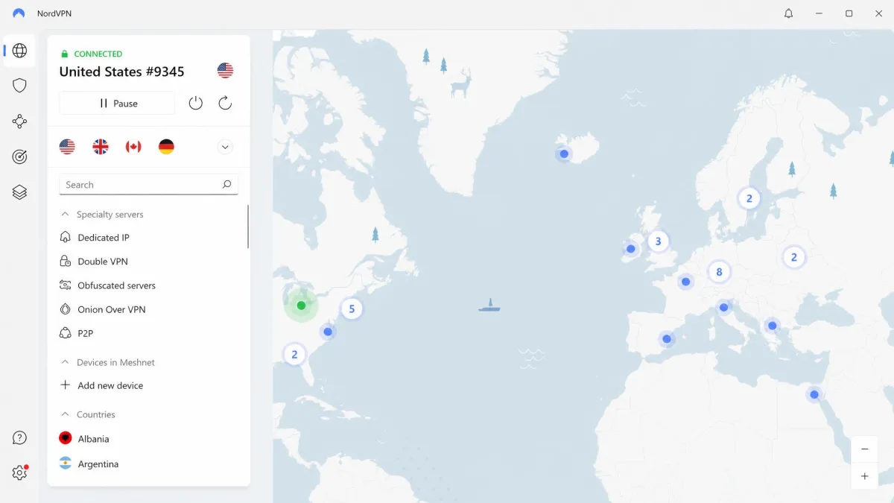Open Settings gear icon

20,472
